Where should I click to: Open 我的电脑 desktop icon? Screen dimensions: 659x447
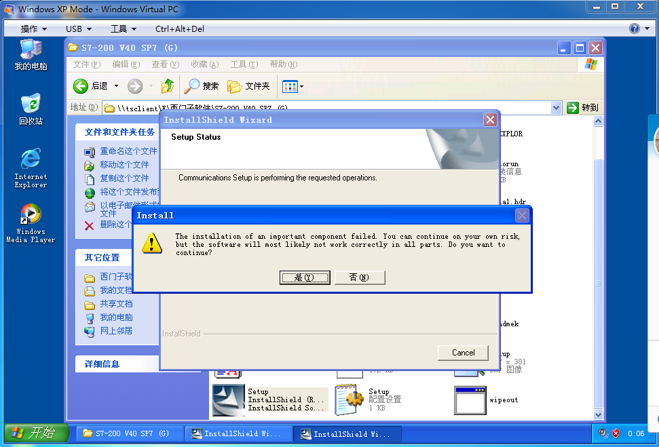tap(31, 55)
